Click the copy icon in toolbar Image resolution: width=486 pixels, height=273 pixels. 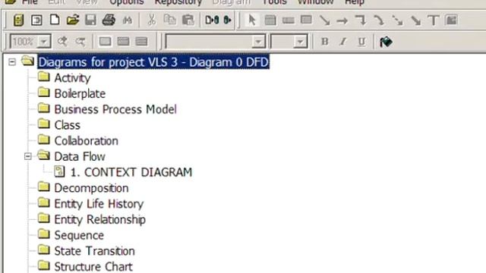pyautogui.click(x=169, y=20)
